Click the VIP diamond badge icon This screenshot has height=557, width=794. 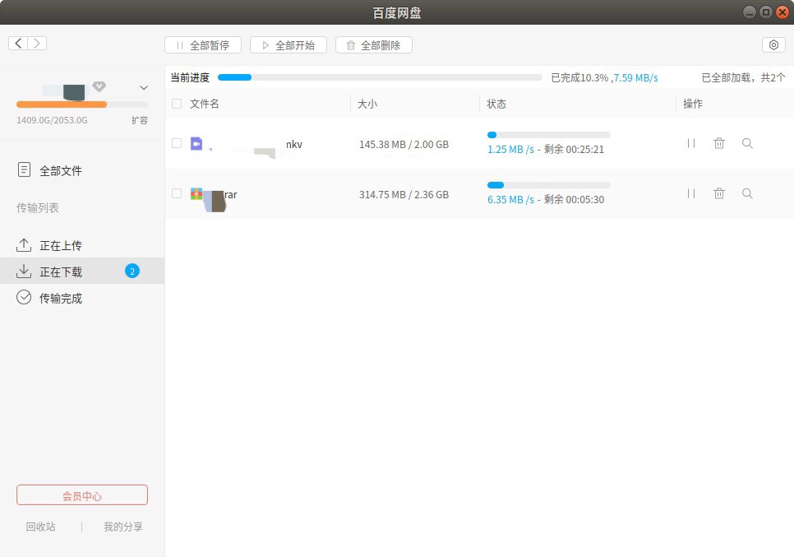(x=99, y=86)
